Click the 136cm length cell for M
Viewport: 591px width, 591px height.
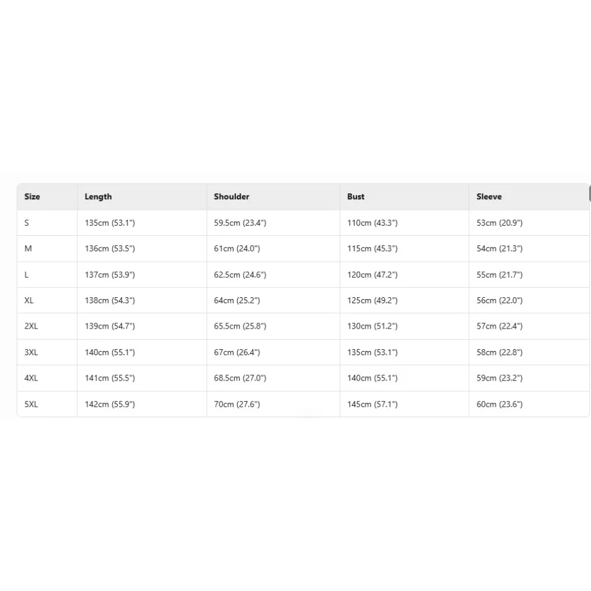tap(110, 249)
